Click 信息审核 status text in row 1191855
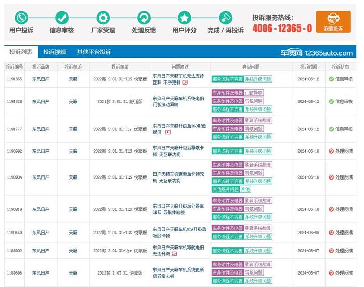This screenshot has height=287, width=364. (x=344, y=79)
